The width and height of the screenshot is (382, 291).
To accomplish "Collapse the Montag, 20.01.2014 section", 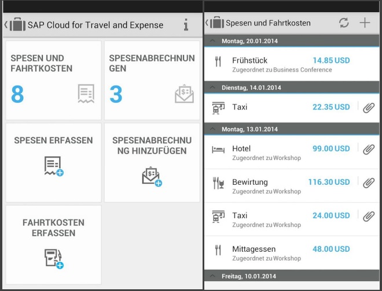I will click(x=213, y=41).
